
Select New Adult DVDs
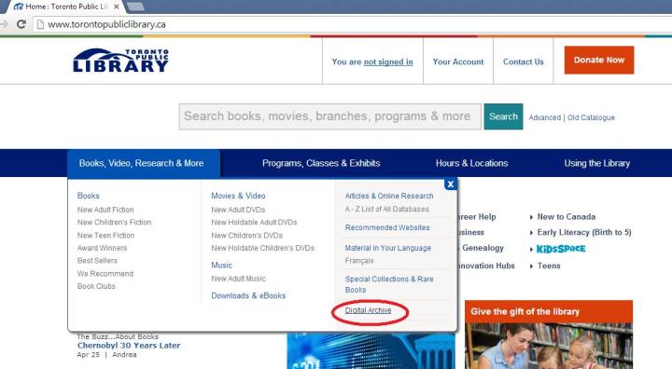238,210
